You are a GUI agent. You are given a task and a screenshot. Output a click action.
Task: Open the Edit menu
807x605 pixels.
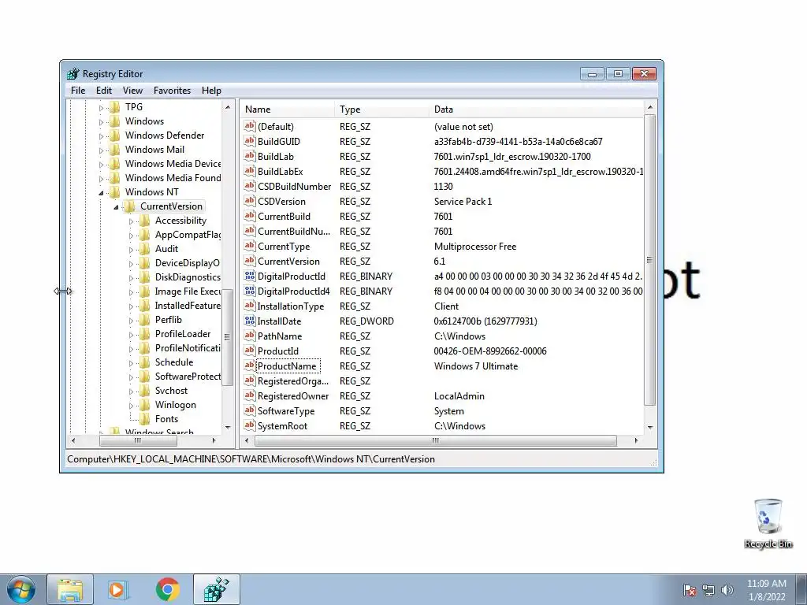(104, 91)
